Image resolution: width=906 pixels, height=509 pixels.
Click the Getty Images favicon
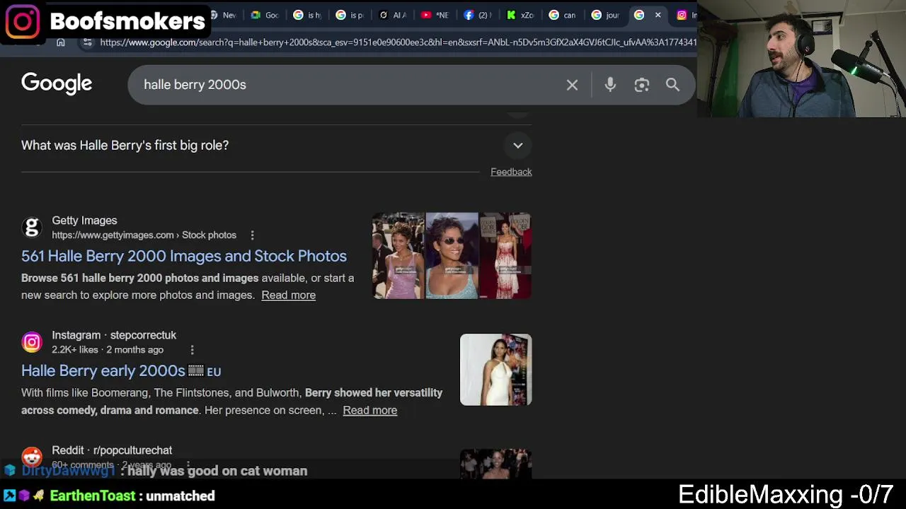click(32, 228)
